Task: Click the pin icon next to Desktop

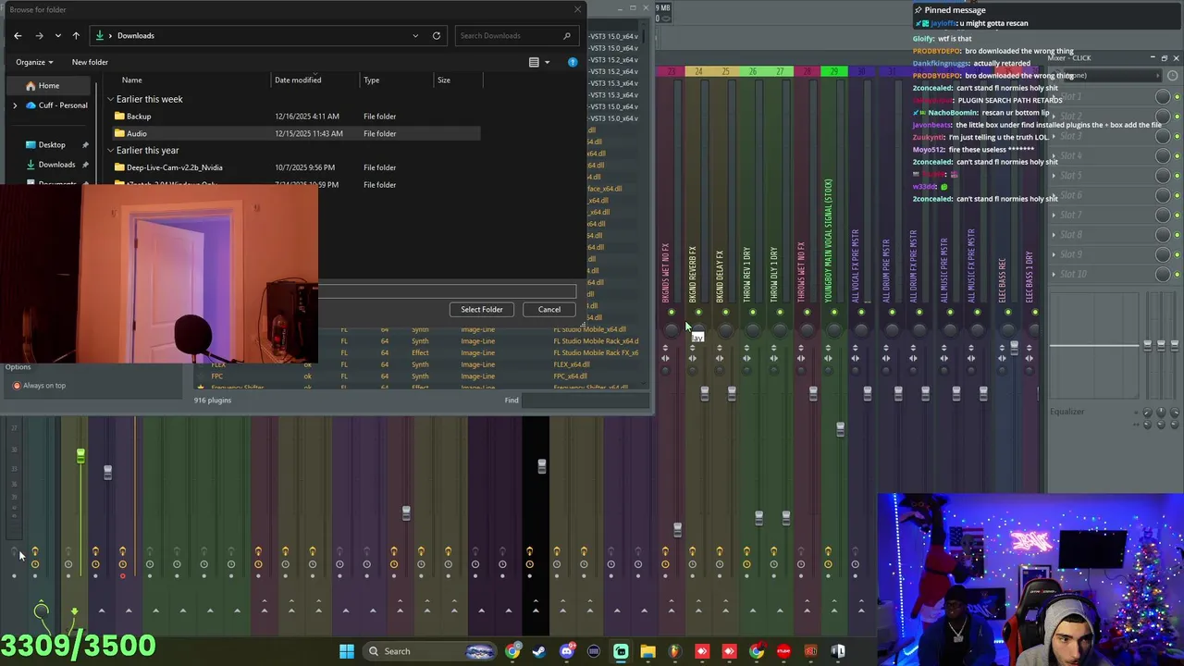Action: 85,145
